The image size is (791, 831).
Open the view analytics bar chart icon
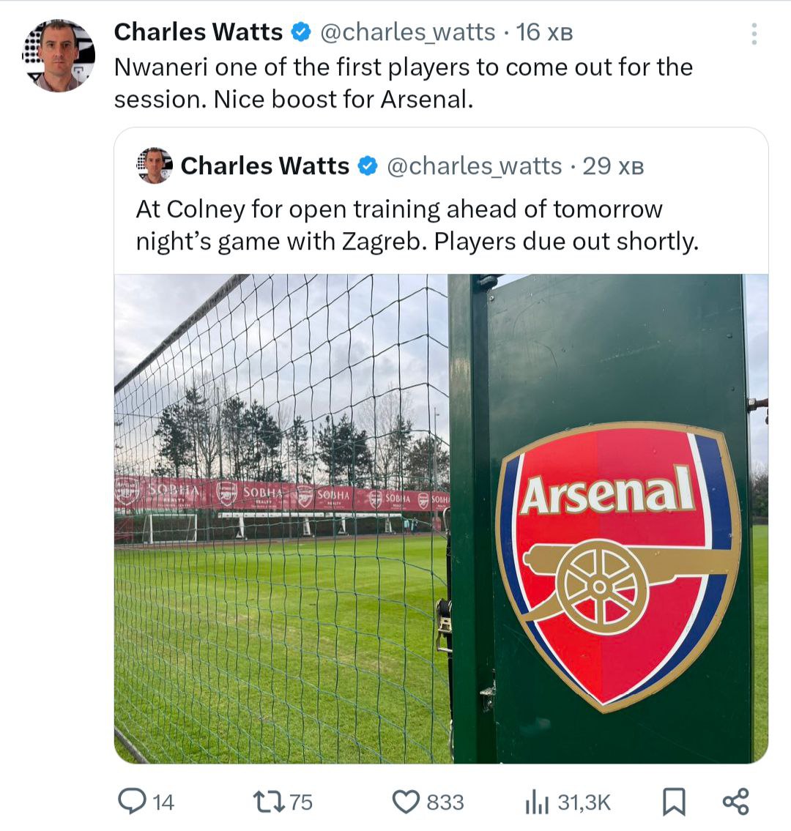click(x=536, y=801)
